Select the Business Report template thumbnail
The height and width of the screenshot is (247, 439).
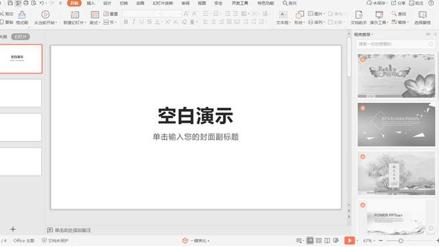click(396, 125)
